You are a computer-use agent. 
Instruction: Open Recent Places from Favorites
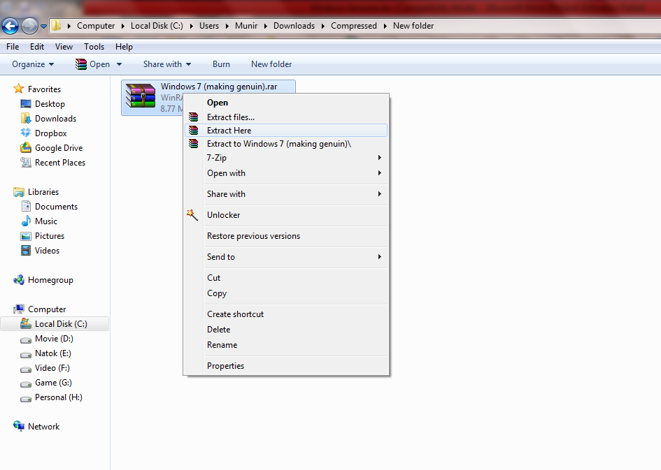coord(60,162)
